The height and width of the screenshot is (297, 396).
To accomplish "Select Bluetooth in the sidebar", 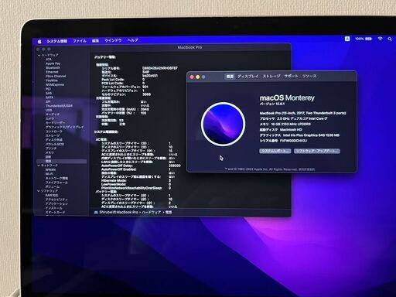I will tap(53, 68).
